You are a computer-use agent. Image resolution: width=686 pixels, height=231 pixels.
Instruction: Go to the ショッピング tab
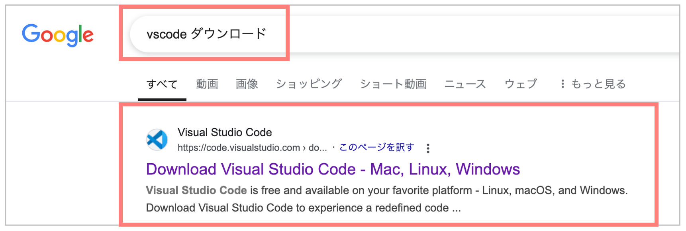coord(309,84)
